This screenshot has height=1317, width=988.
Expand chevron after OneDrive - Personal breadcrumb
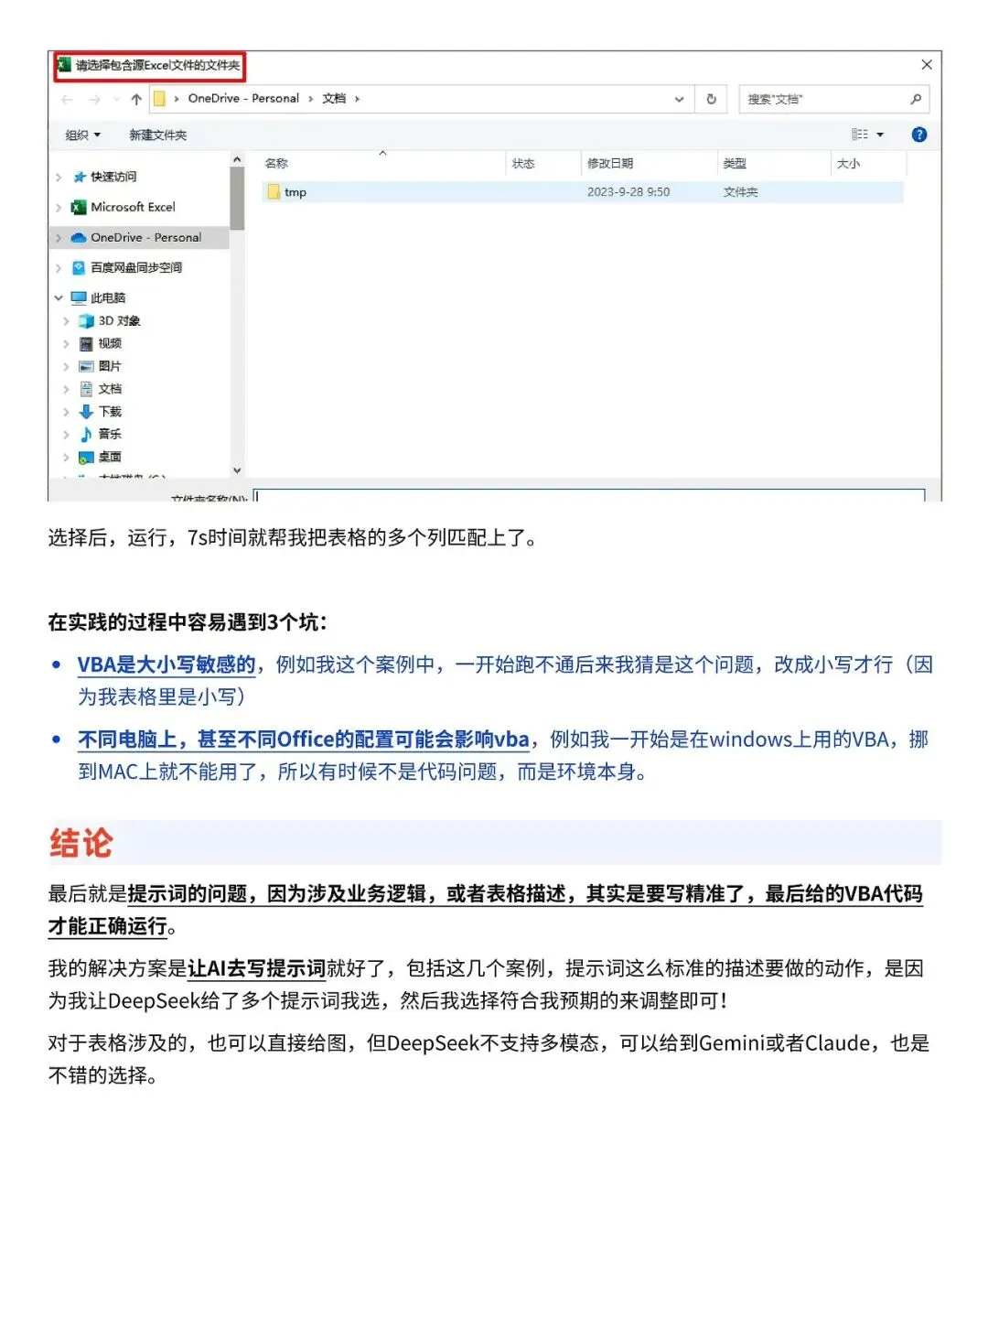(x=311, y=99)
